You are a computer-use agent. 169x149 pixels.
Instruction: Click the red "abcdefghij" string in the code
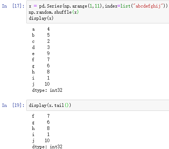pyautogui.click(x=148, y=6)
